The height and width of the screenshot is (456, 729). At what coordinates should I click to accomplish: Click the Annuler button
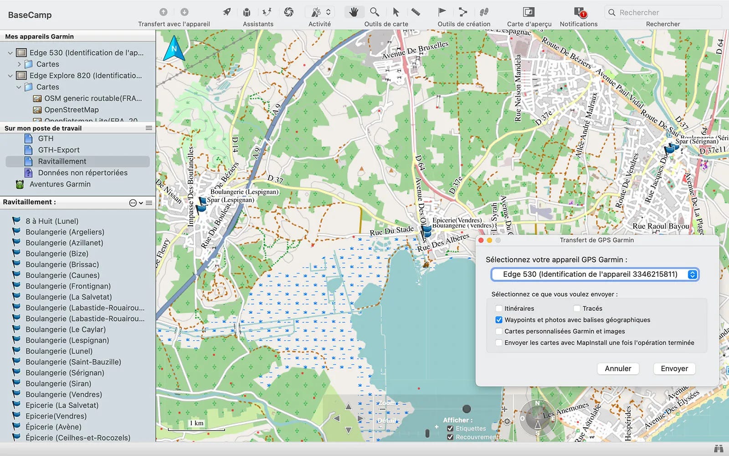click(x=618, y=368)
